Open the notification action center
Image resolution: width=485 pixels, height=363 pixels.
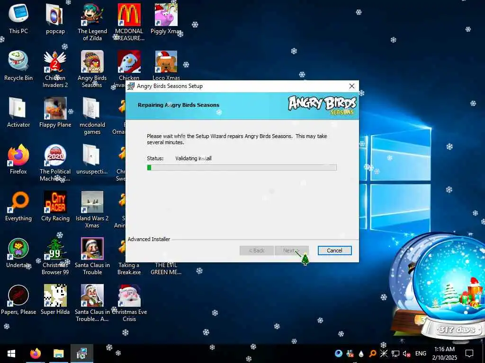coord(469,354)
